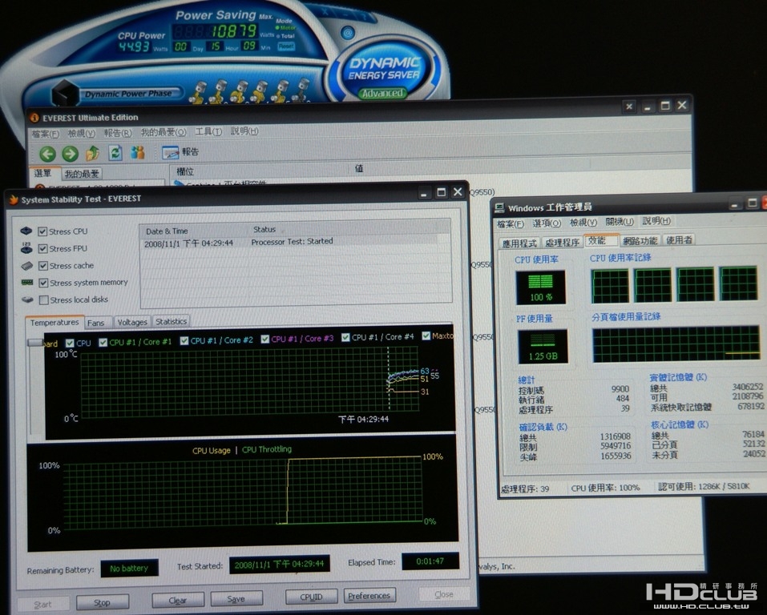Click the Clear button
767x615 pixels.
tap(178, 601)
